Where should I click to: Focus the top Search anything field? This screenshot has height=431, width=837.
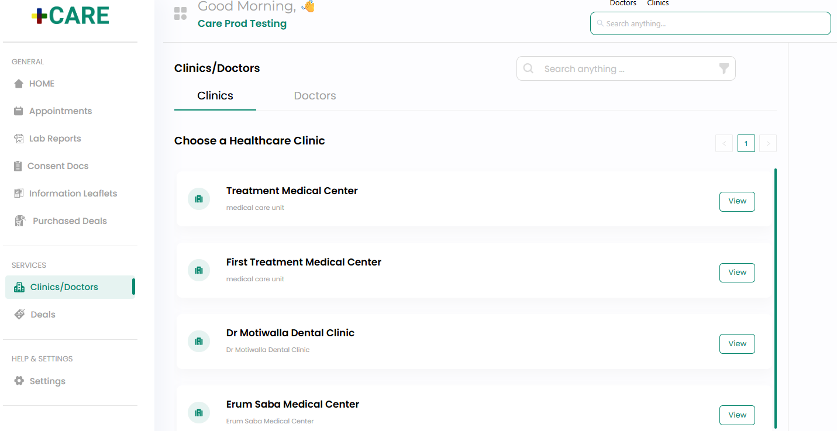(x=711, y=23)
